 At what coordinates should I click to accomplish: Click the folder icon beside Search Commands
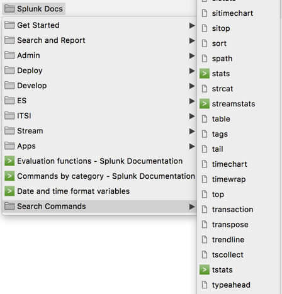pos(9,206)
